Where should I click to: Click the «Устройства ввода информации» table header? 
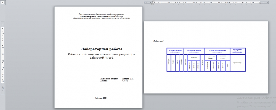point(175,51)
